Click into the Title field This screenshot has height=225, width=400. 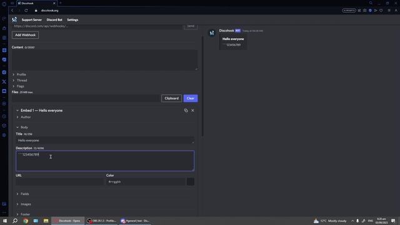point(104,140)
